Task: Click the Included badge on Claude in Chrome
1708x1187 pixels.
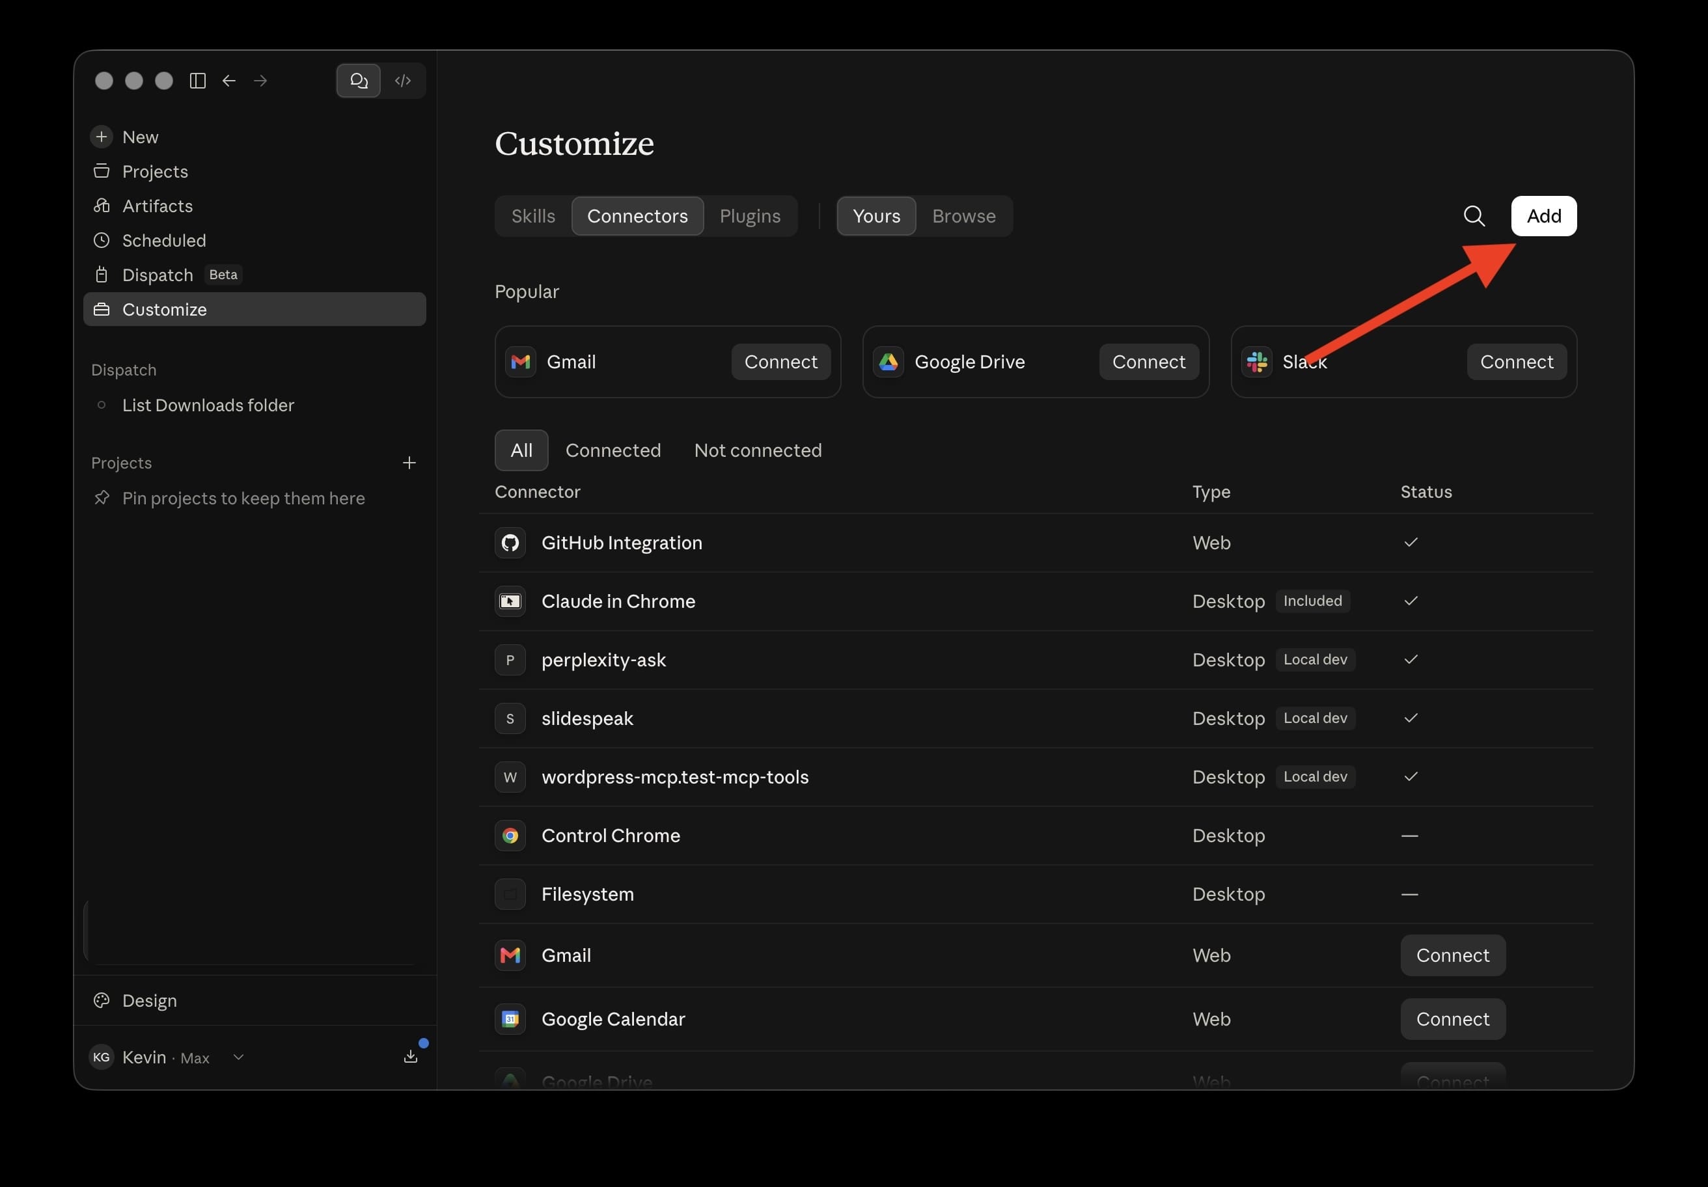Action: click(x=1313, y=601)
